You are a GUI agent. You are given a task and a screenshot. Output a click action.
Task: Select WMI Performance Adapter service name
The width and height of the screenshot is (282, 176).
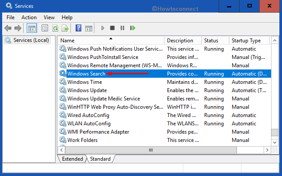click(98, 131)
